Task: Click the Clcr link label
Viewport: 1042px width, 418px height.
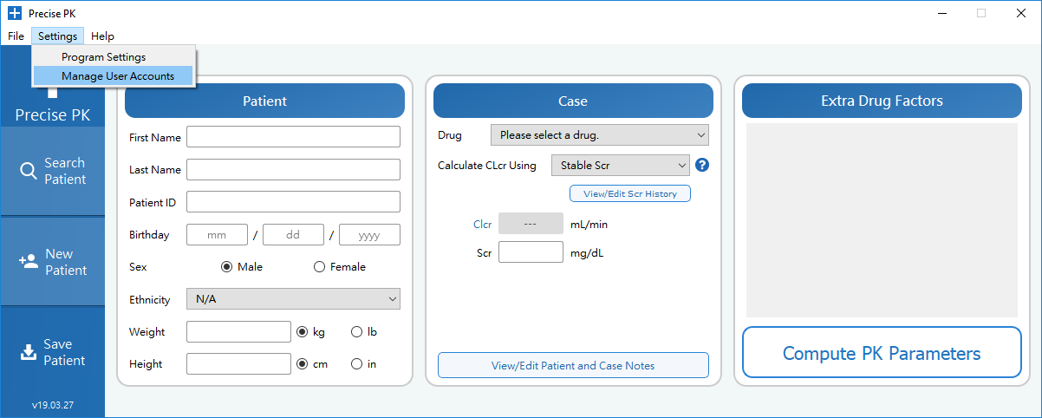Action: (482, 225)
